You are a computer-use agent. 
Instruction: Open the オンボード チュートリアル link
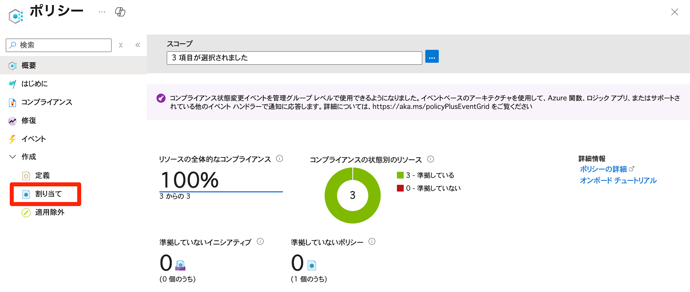pyautogui.click(x=618, y=180)
